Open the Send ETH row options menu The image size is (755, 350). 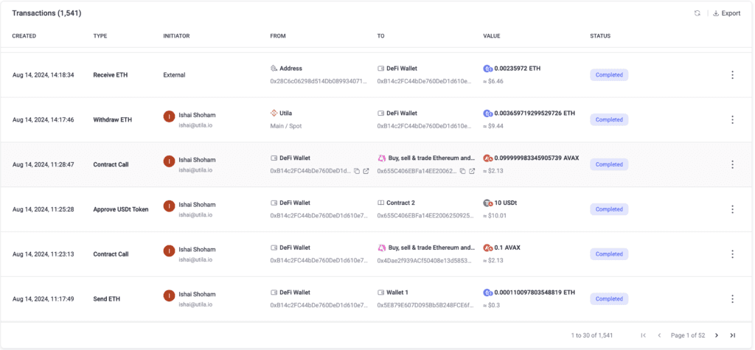[x=732, y=299]
